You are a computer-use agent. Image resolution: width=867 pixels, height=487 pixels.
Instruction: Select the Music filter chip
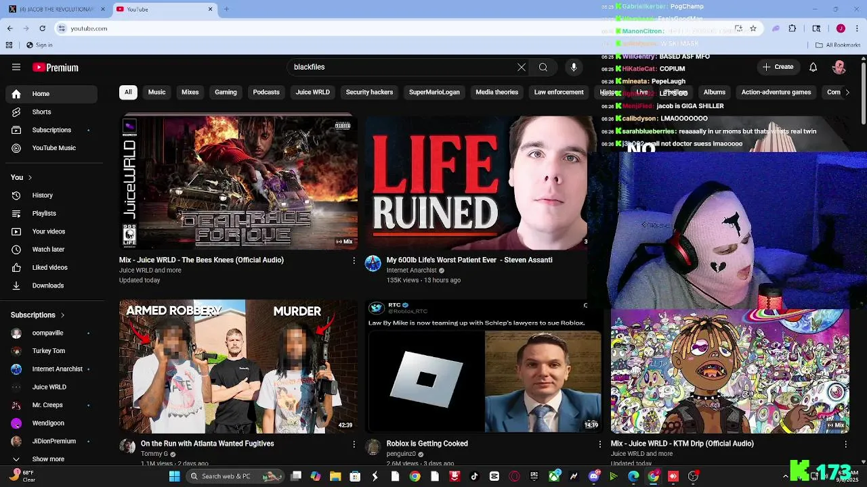pyautogui.click(x=156, y=92)
